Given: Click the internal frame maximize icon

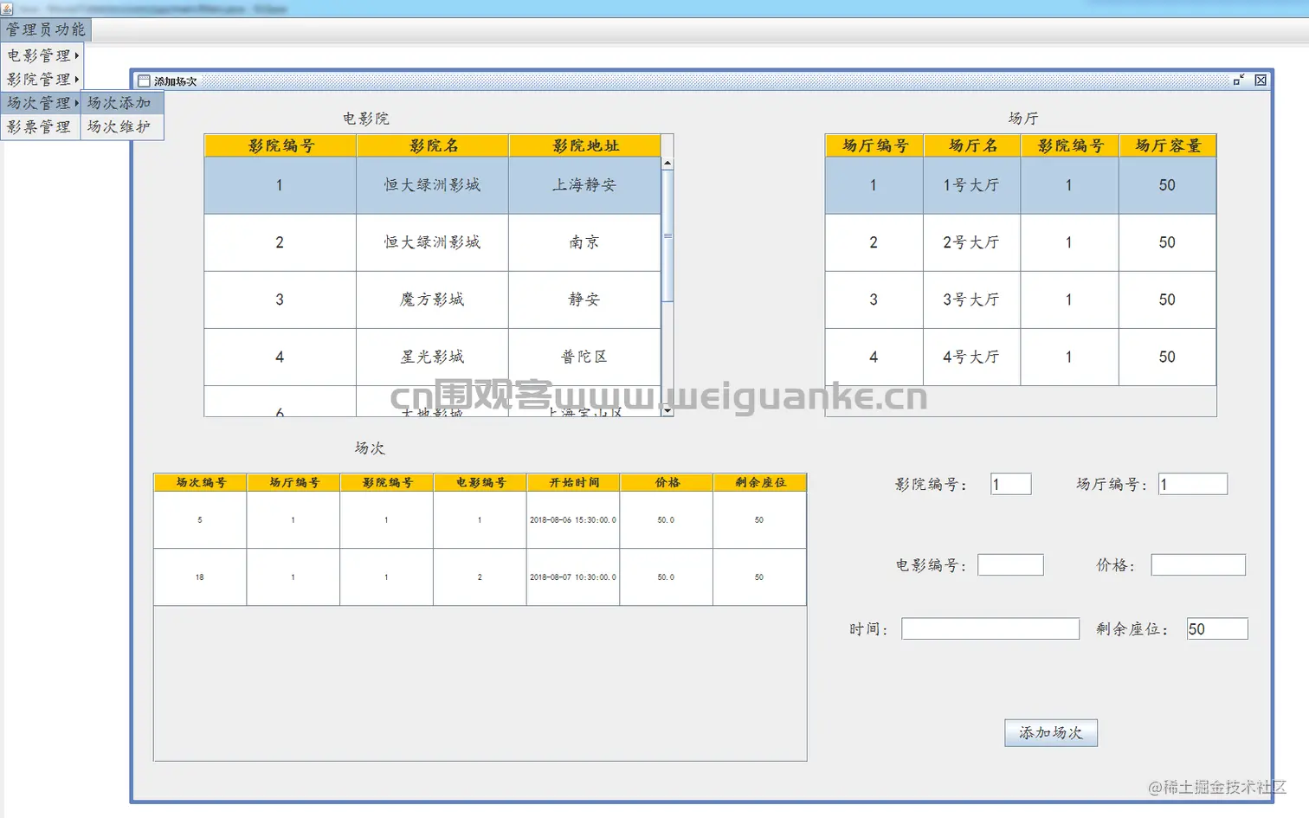Looking at the screenshot, I should [1239, 80].
